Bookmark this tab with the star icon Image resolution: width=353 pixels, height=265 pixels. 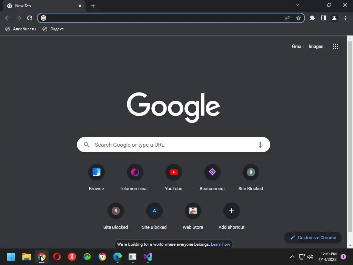[x=298, y=18]
